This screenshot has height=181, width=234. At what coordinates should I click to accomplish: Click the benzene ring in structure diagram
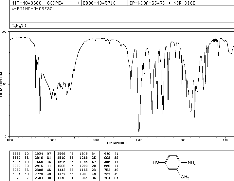[173, 162]
